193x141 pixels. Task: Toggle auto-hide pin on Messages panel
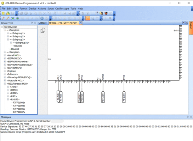(188, 117)
